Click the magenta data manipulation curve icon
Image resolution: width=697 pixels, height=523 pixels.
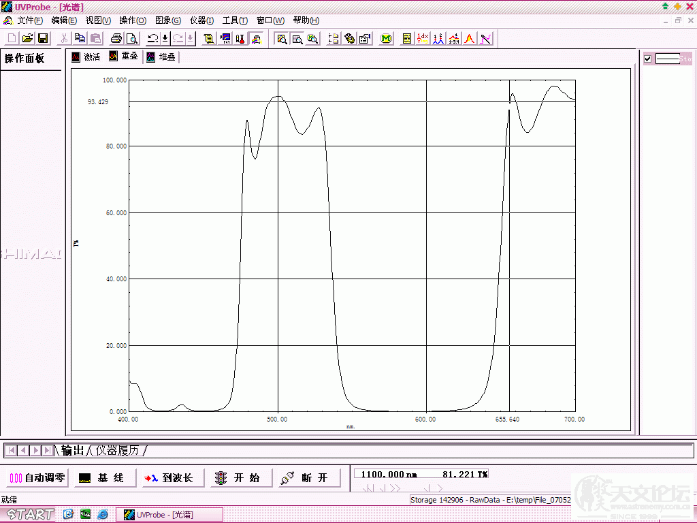pyautogui.click(x=485, y=38)
